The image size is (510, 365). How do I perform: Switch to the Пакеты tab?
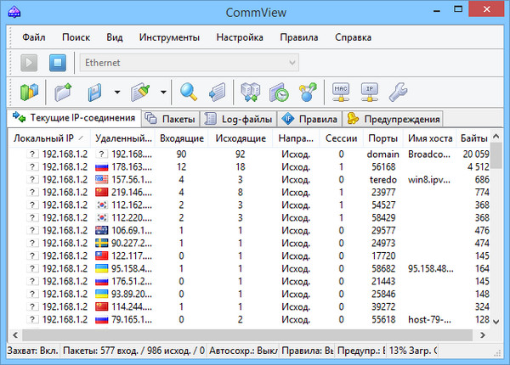171,119
